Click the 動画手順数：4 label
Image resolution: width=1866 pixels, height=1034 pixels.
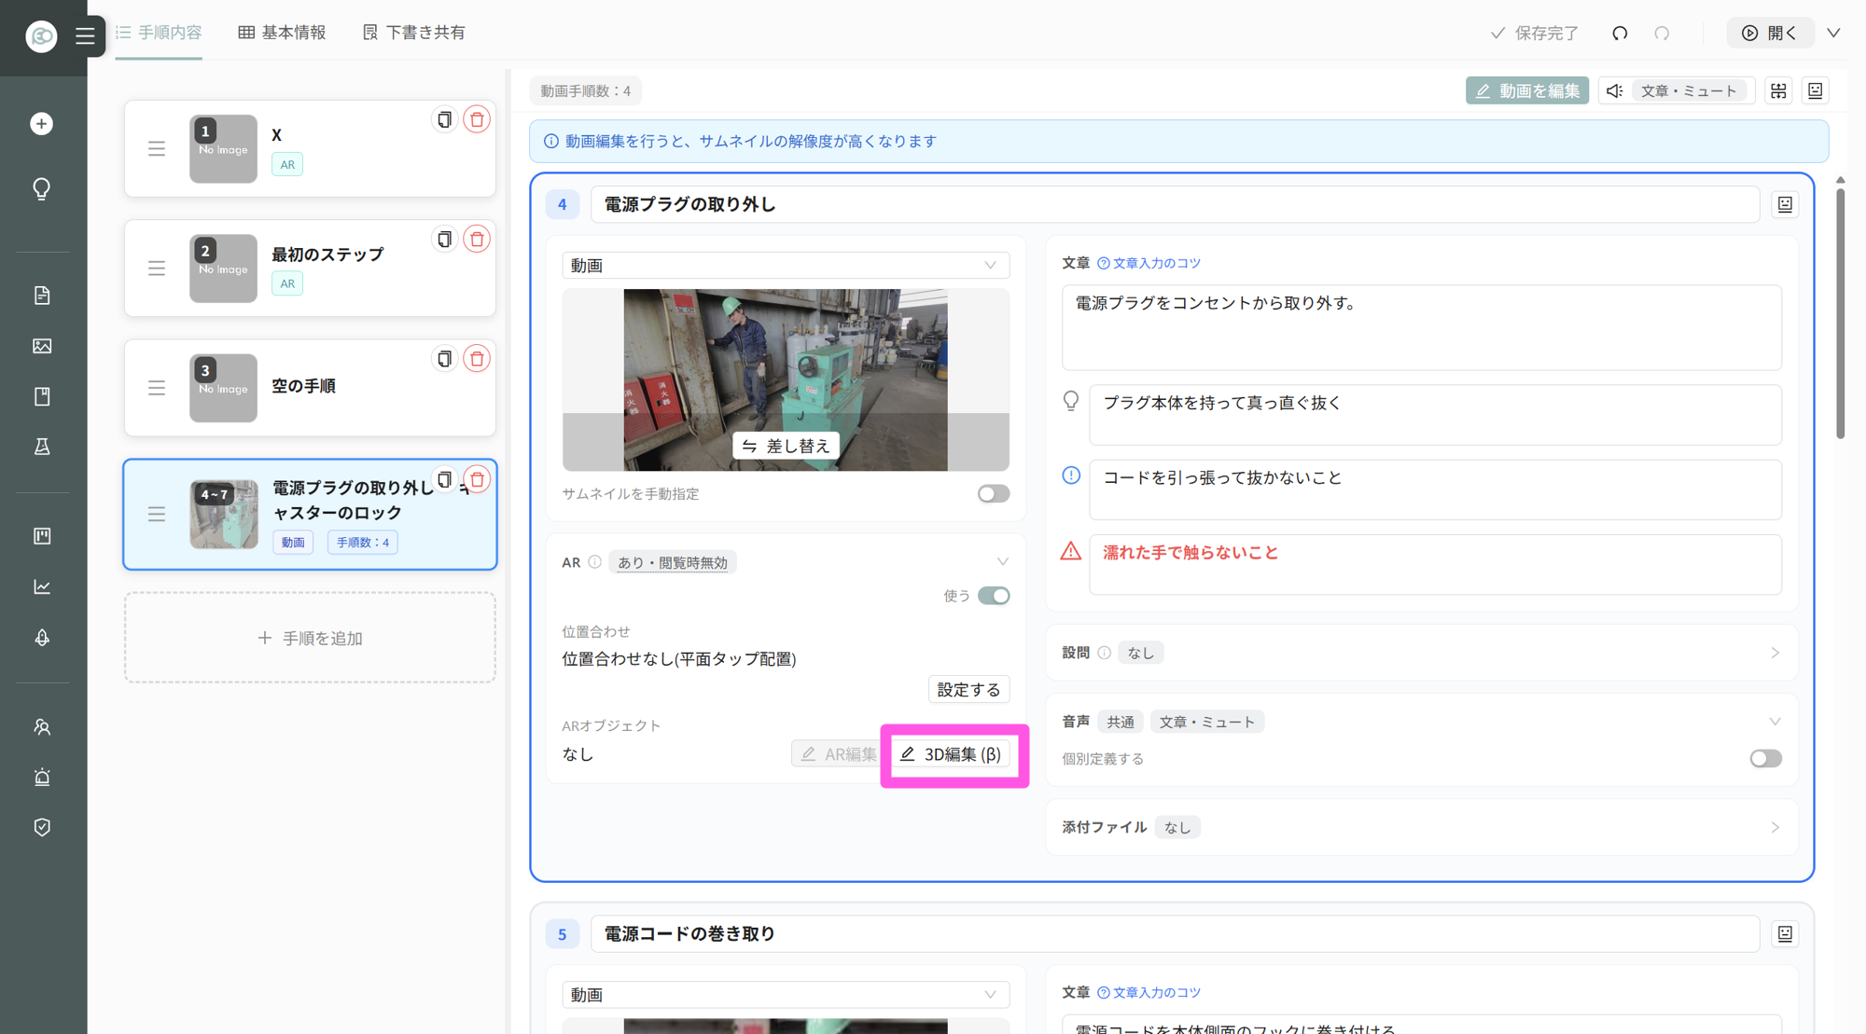586,90
